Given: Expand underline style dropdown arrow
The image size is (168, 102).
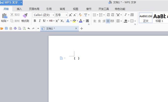Looking at the screenshot, I should coord(47,21).
